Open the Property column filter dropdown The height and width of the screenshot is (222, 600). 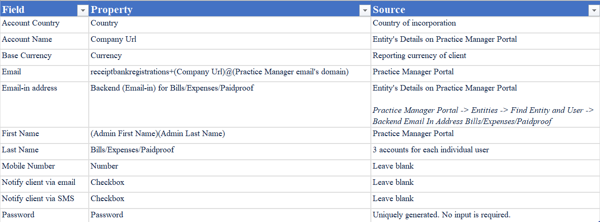(x=365, y=10)
